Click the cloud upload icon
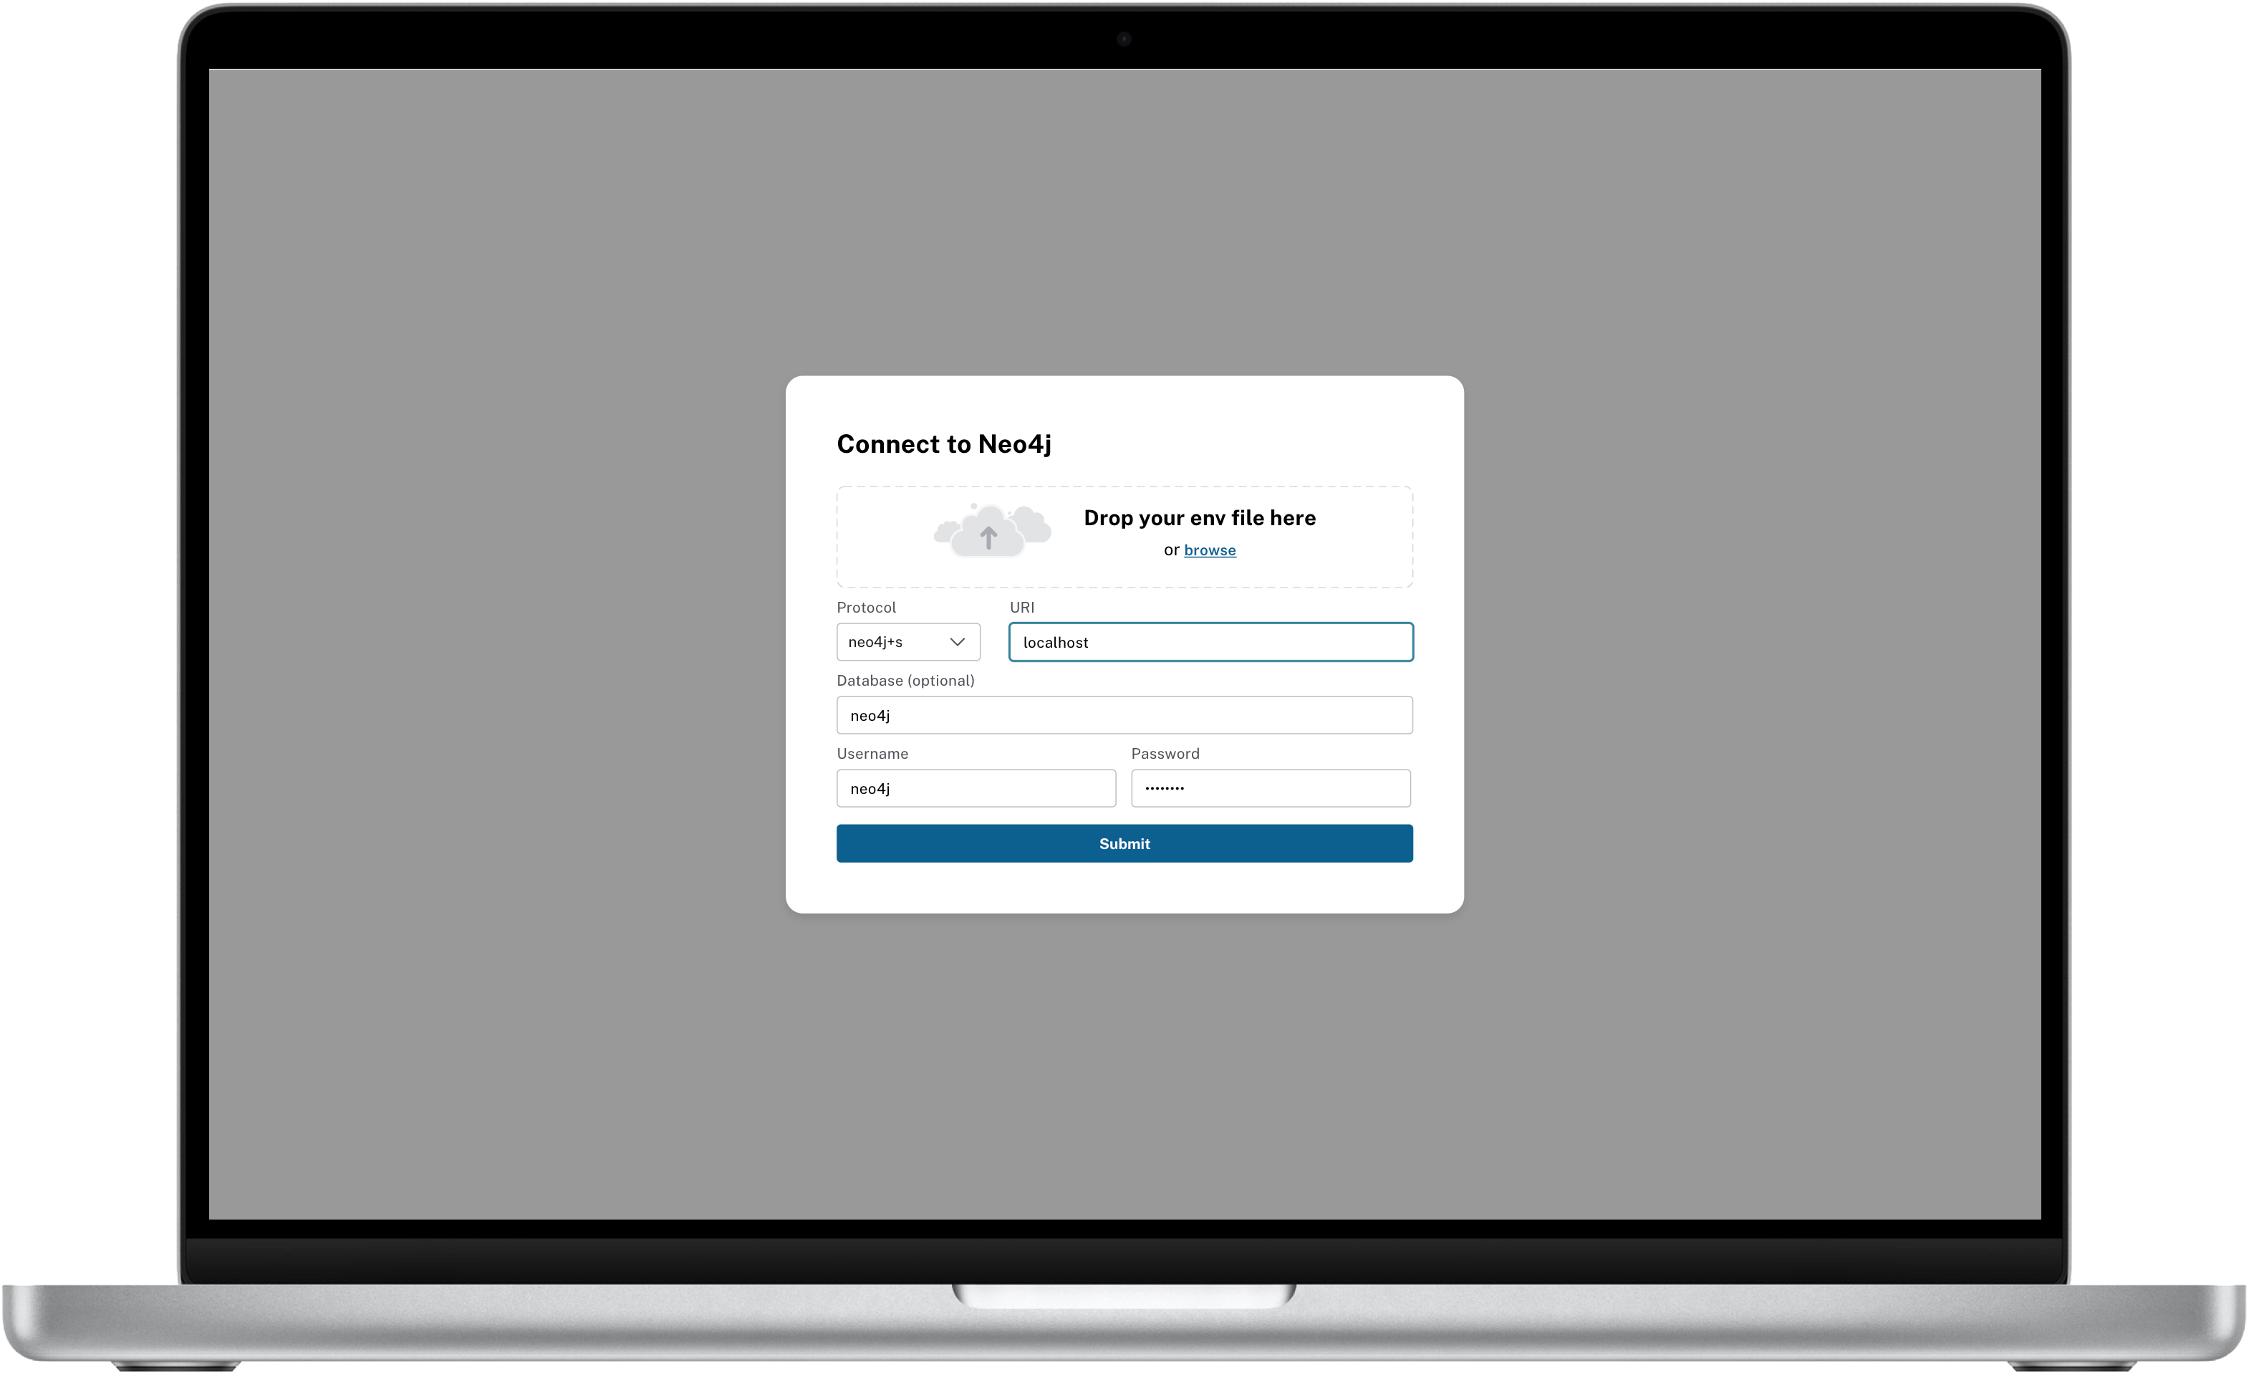The image size is (2249, 1375). pos(992,530)
